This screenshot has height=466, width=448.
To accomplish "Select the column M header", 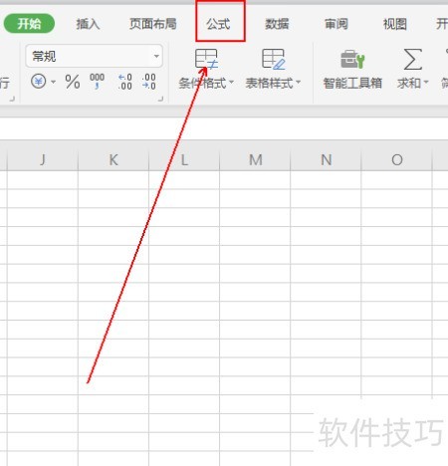I will point(255,160).
